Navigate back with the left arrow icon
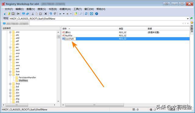Screen dimensions: 195x113 click(60, 14)
